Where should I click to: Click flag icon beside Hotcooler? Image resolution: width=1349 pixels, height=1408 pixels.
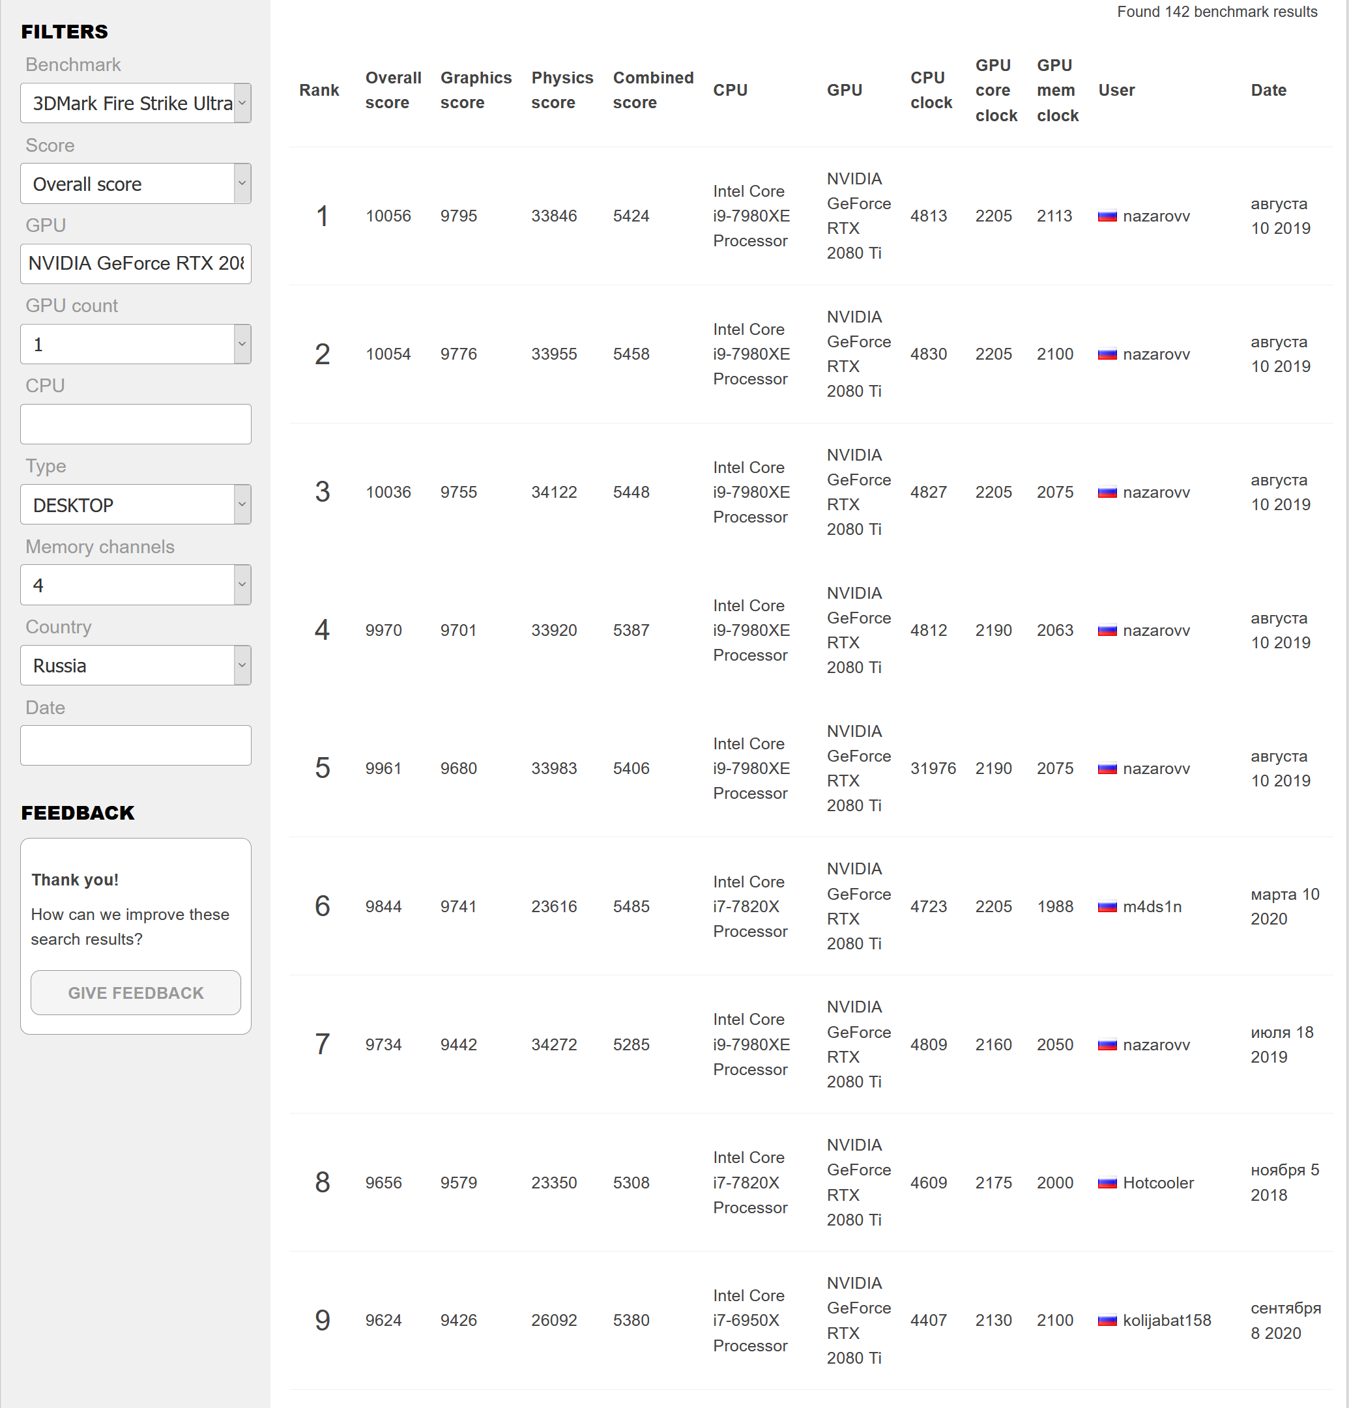tap(1107, 1183)
